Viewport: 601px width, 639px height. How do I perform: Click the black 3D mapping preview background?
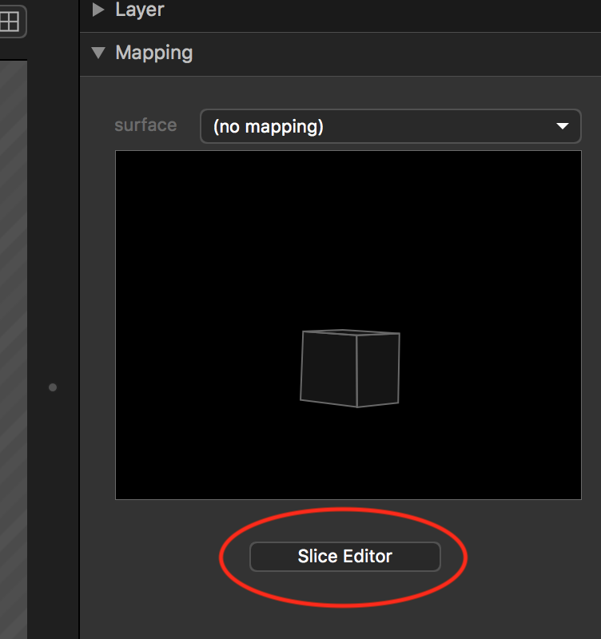pos(200,240)
